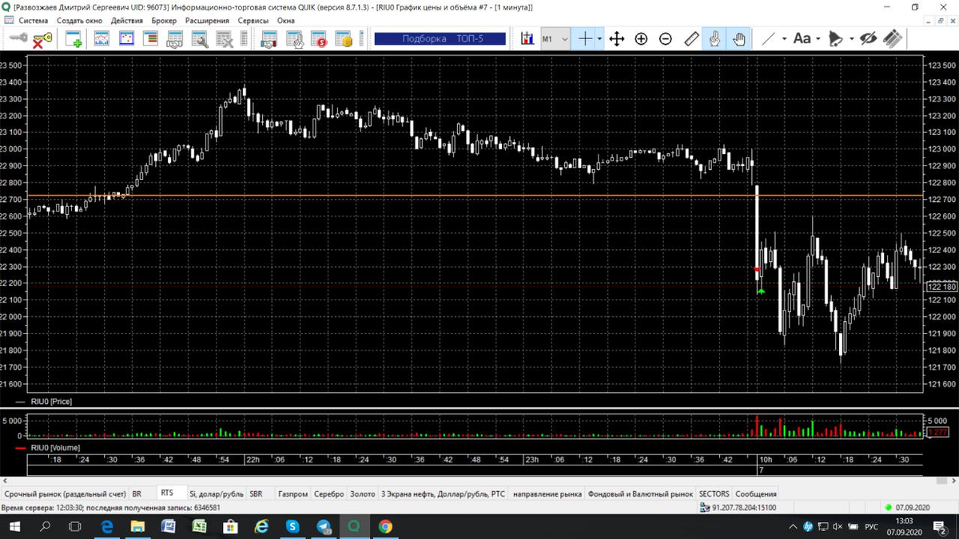Click the grey connect key icon
This screenshot has width=959, height=539.
(18, 38)
